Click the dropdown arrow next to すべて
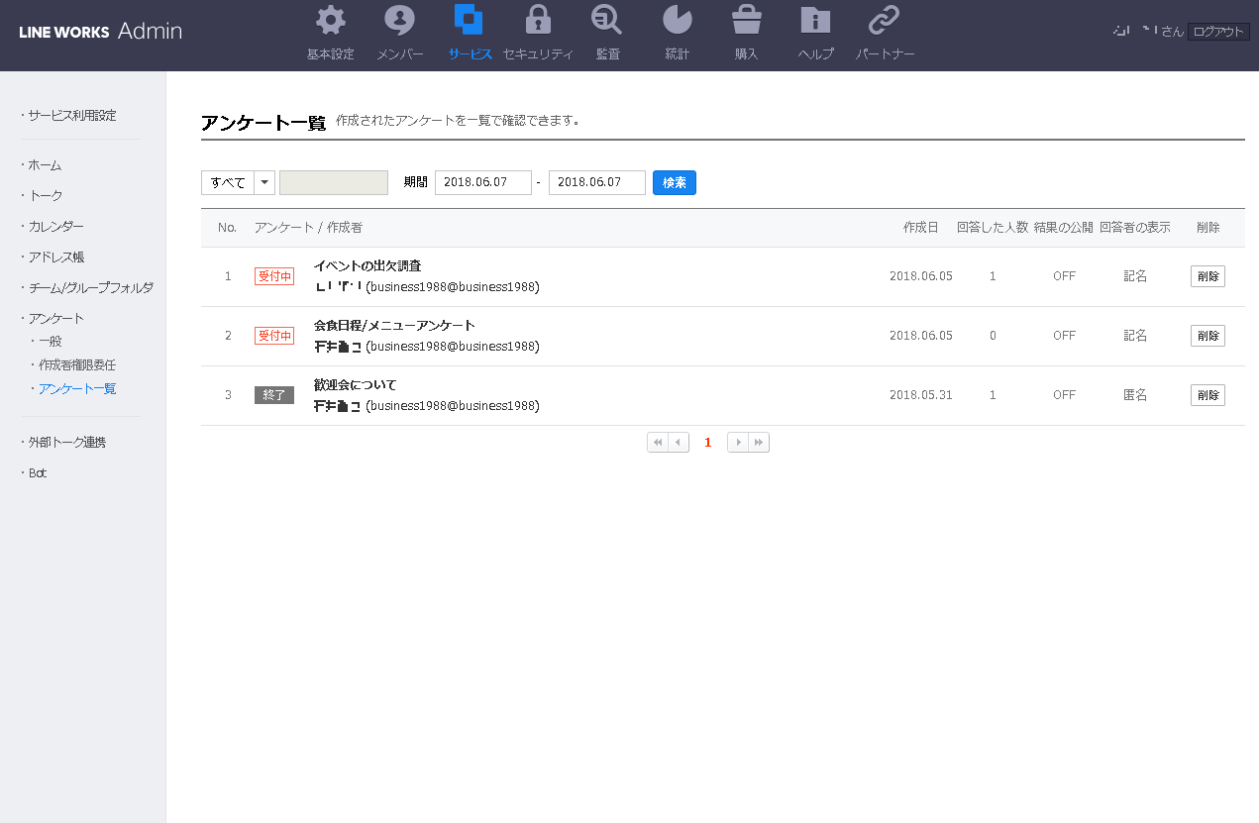The image size is (1259, 823). (x=264, y=183)
